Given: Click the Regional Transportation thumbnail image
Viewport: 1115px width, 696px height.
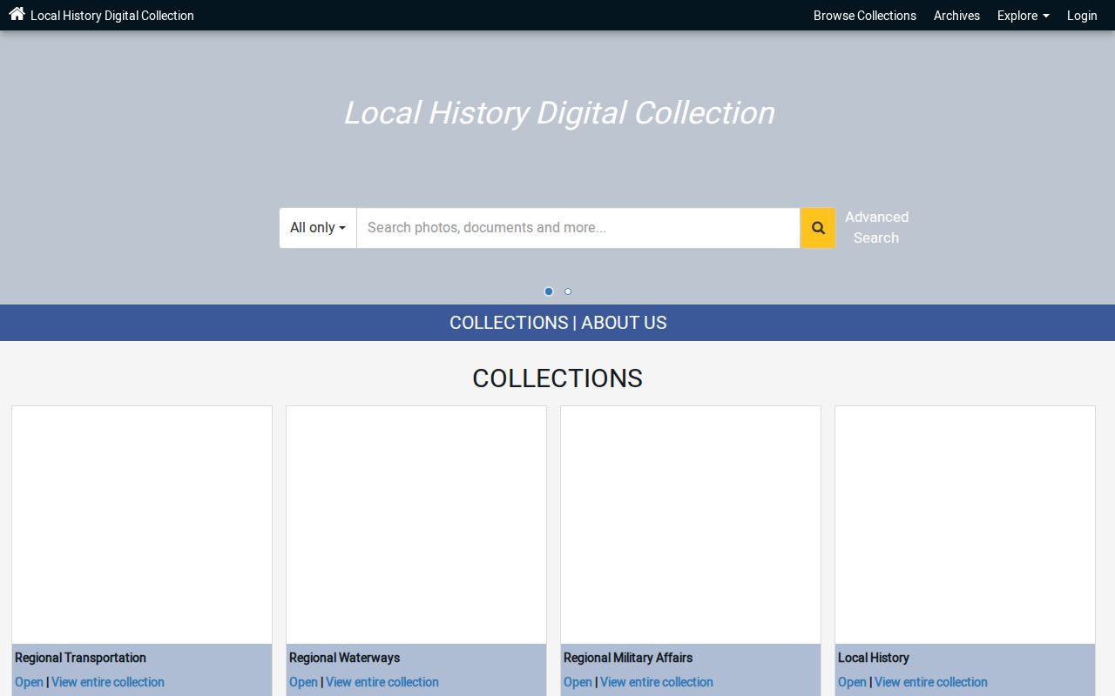Looking at the screenshot, I should coord(142,525).
